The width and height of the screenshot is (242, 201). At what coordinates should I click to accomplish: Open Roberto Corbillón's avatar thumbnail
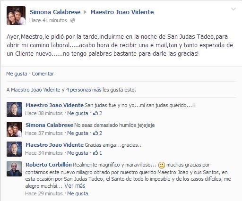click(14, 169)
